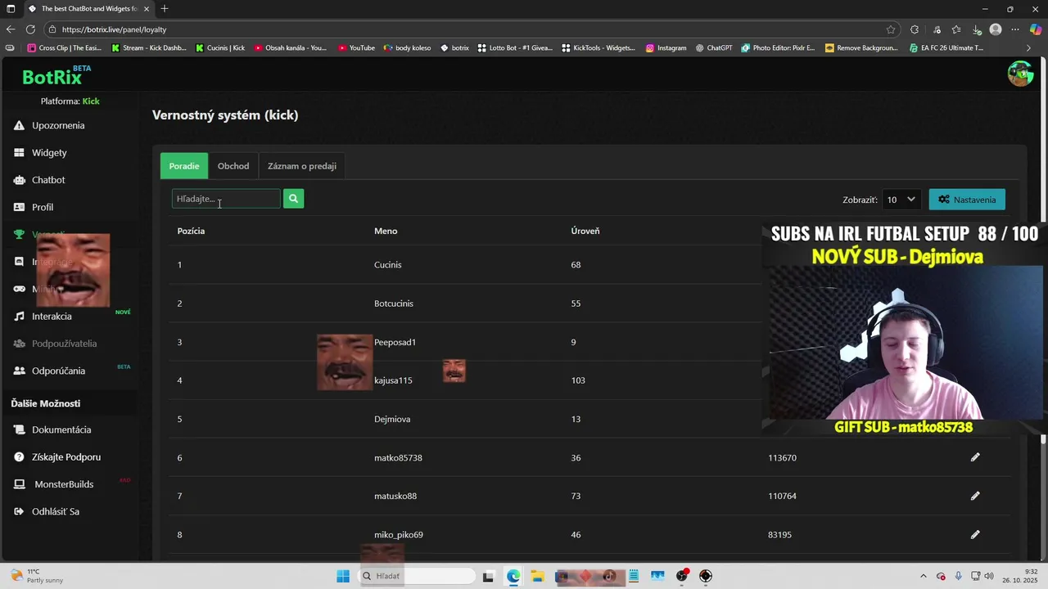This screenshot has height=589, width=1048.
Task: Open KickTools Widgets bookmark
Action: (x=599, y=48)
